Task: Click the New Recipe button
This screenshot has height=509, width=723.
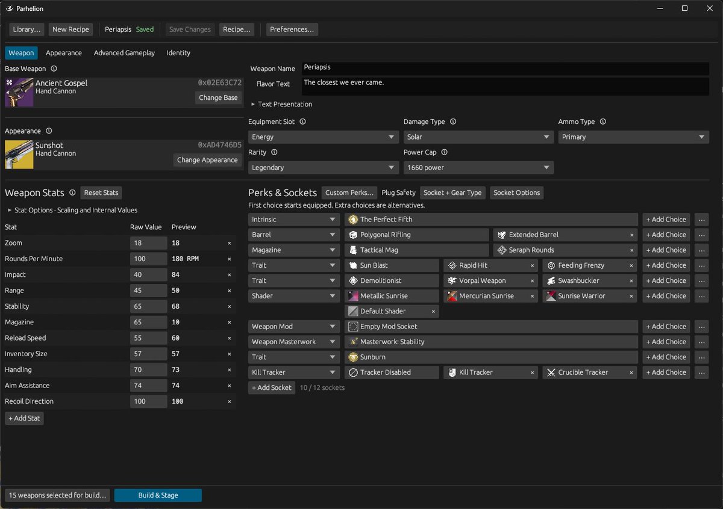Action: (x=70, y=29)
